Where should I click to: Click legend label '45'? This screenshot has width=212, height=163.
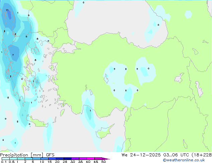pyautogui.click(x=96, y=162)
